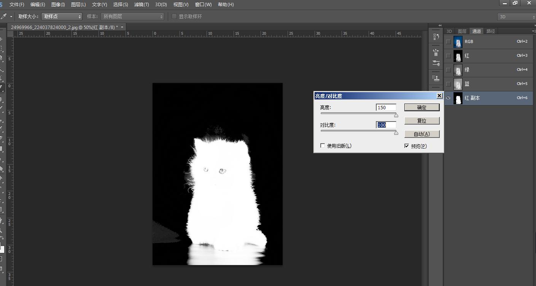
Task: Enable the 使用旧版 checkbox
Action: 323,146
